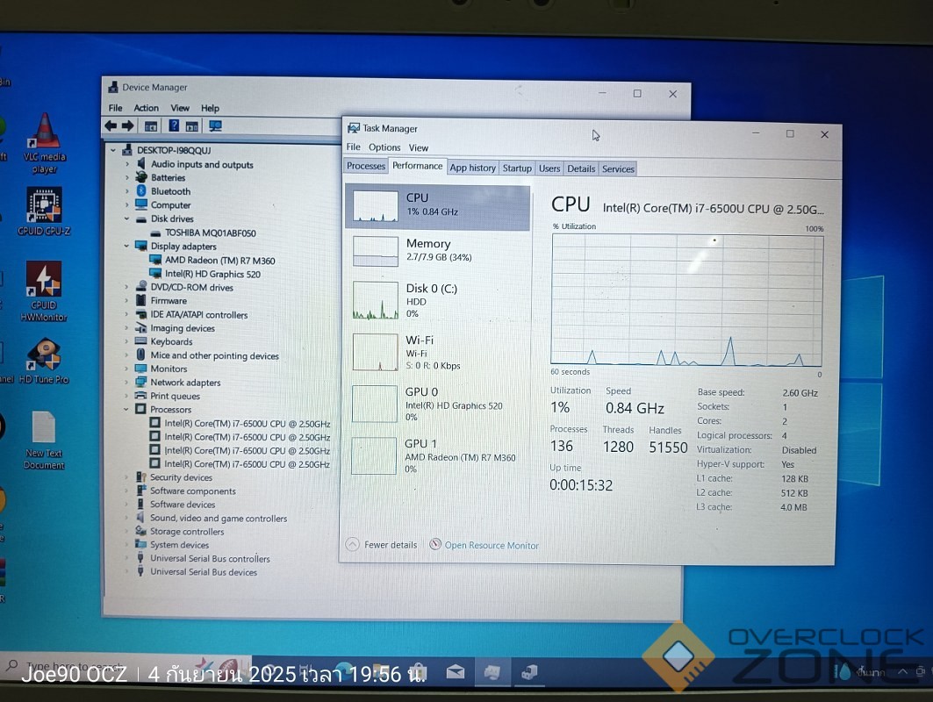
Task: Open Mail app on the taskbar
Action: point(456,672)
